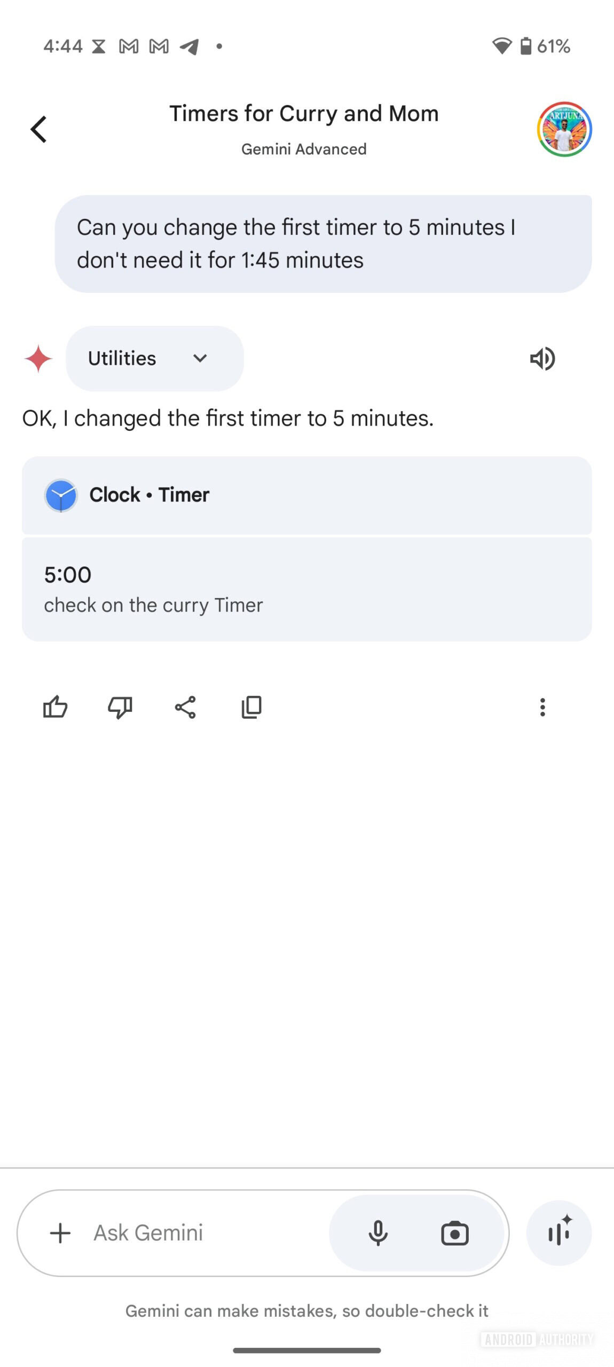Image resolution: width=614 pixels, height=1367 pixels.
Task: Tap the blue Clock app icon
Action: (x=61, y=495)
